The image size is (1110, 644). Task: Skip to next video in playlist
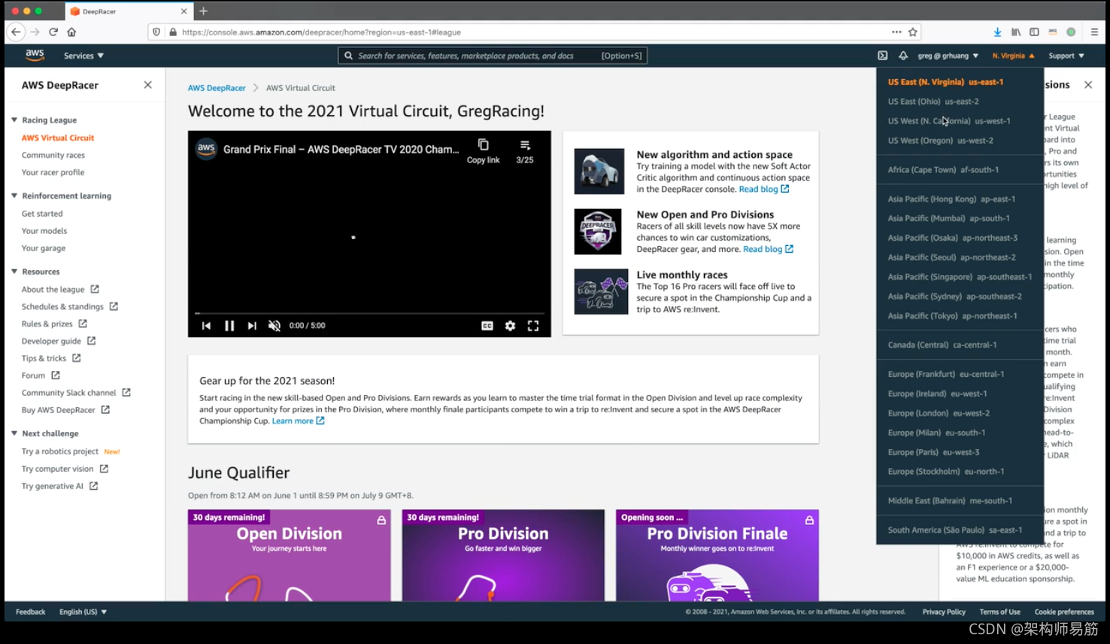tap(252, 326)
